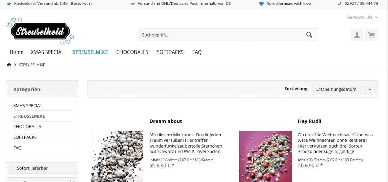388x182 pixels.
Task: Click the breadcrumb home icon
Action: click(x=9, y=65)
